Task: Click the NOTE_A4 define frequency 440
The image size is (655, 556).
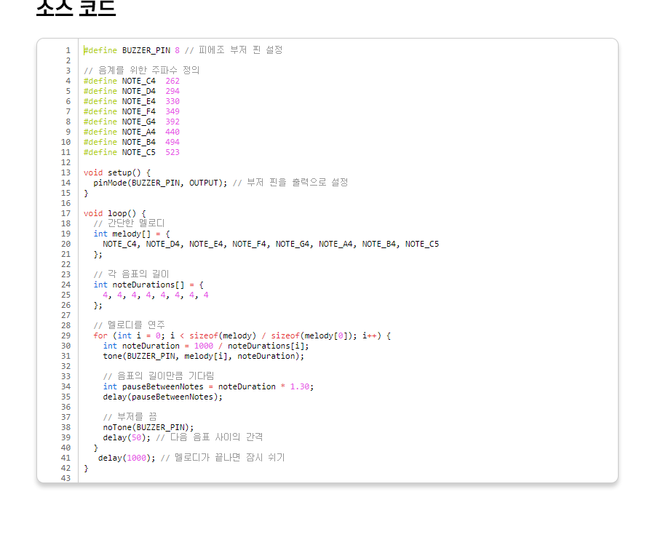Action: coord(172,132)
